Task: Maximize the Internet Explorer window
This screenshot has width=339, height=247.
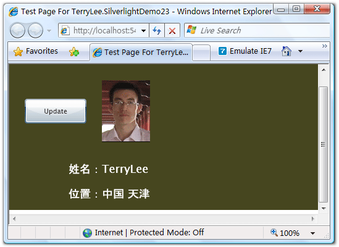Action: (x=296, y=9)
